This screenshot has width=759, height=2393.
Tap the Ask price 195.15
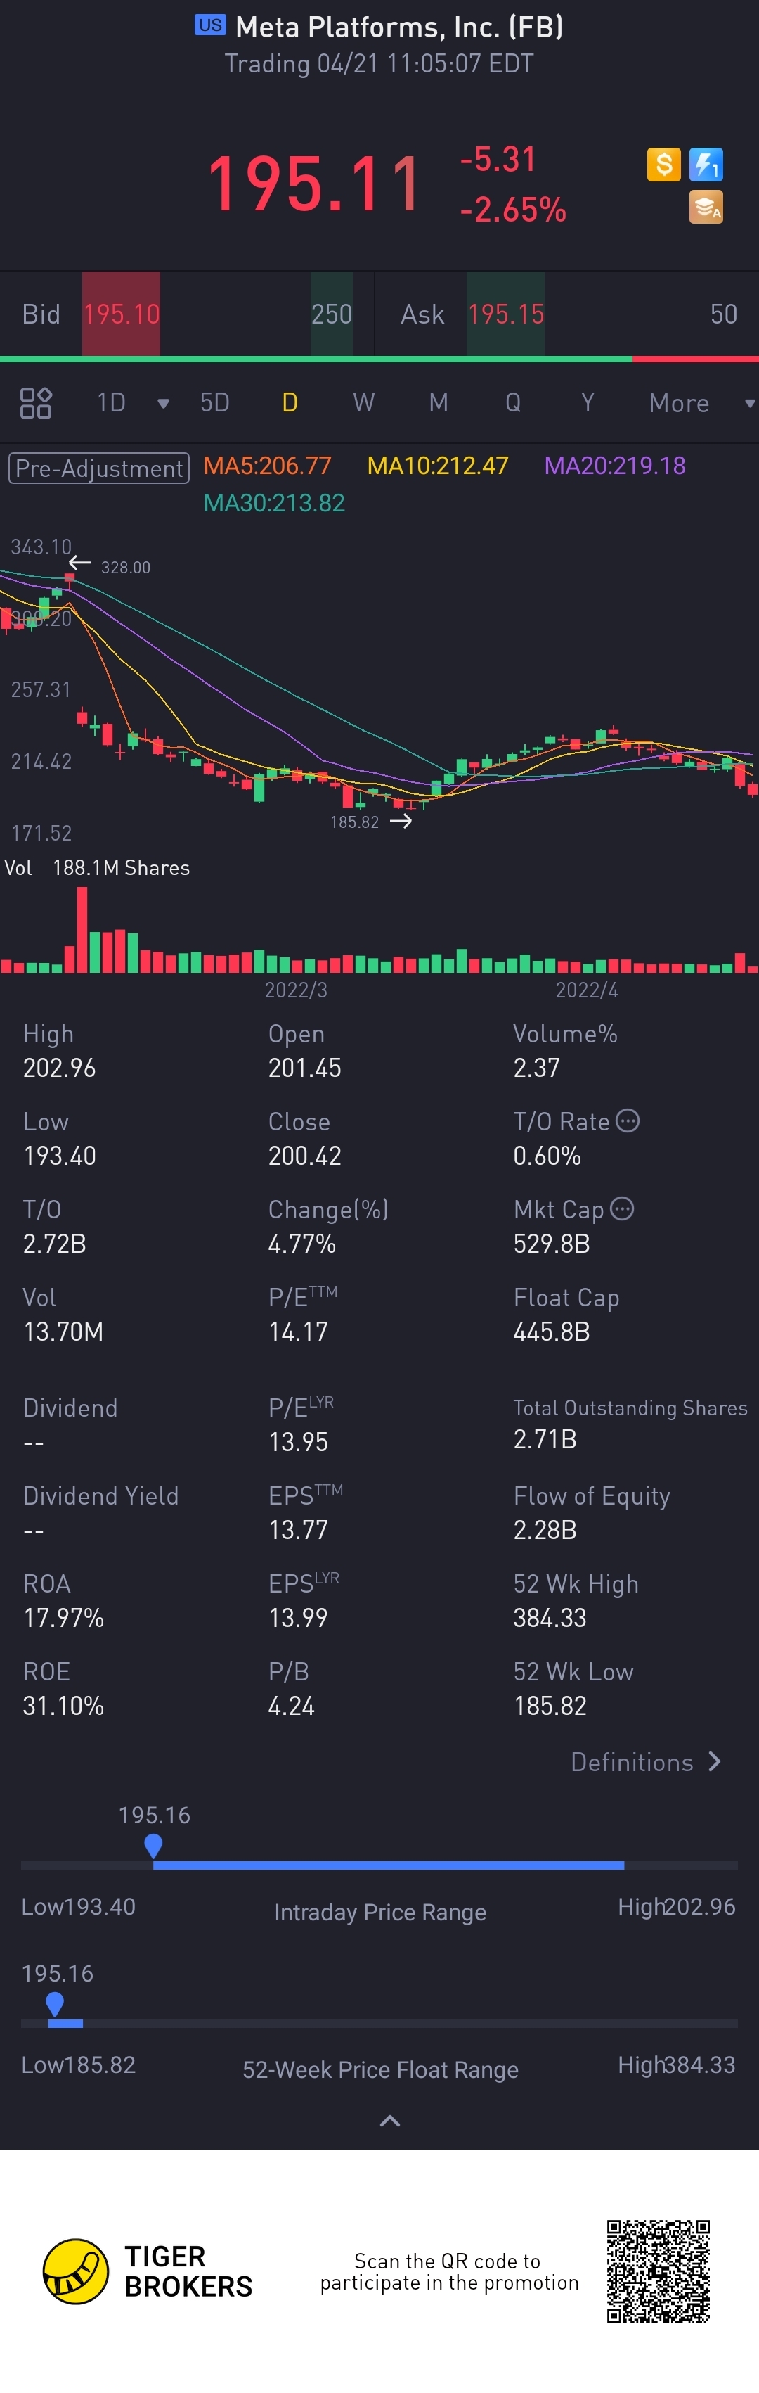coord(506,314)
